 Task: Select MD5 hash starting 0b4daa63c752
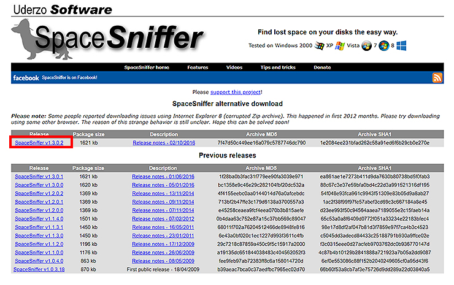click(261, 219)
